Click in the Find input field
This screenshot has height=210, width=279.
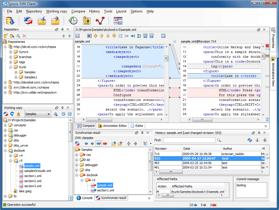click(x=189, y=140)
